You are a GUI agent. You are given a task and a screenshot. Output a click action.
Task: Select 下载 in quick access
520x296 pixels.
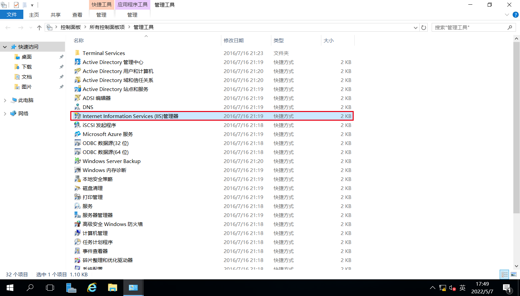coord(27,67)
